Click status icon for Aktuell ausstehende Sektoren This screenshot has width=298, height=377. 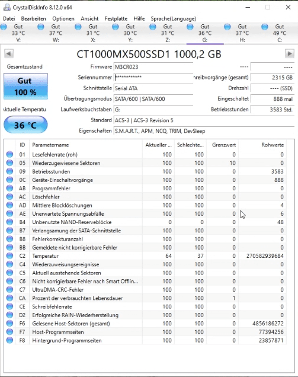(x=9, y=273)
